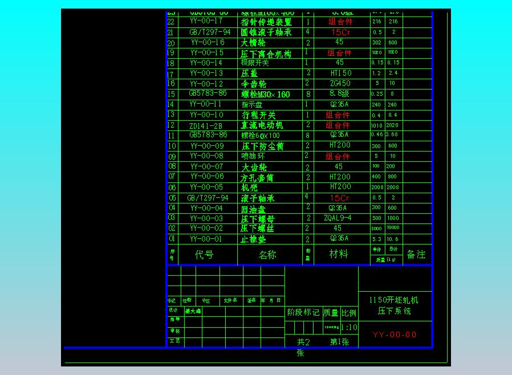Click the part name 指针传递装置
The height and width of the screenshot is (375, 512).
tap(266, 22)
